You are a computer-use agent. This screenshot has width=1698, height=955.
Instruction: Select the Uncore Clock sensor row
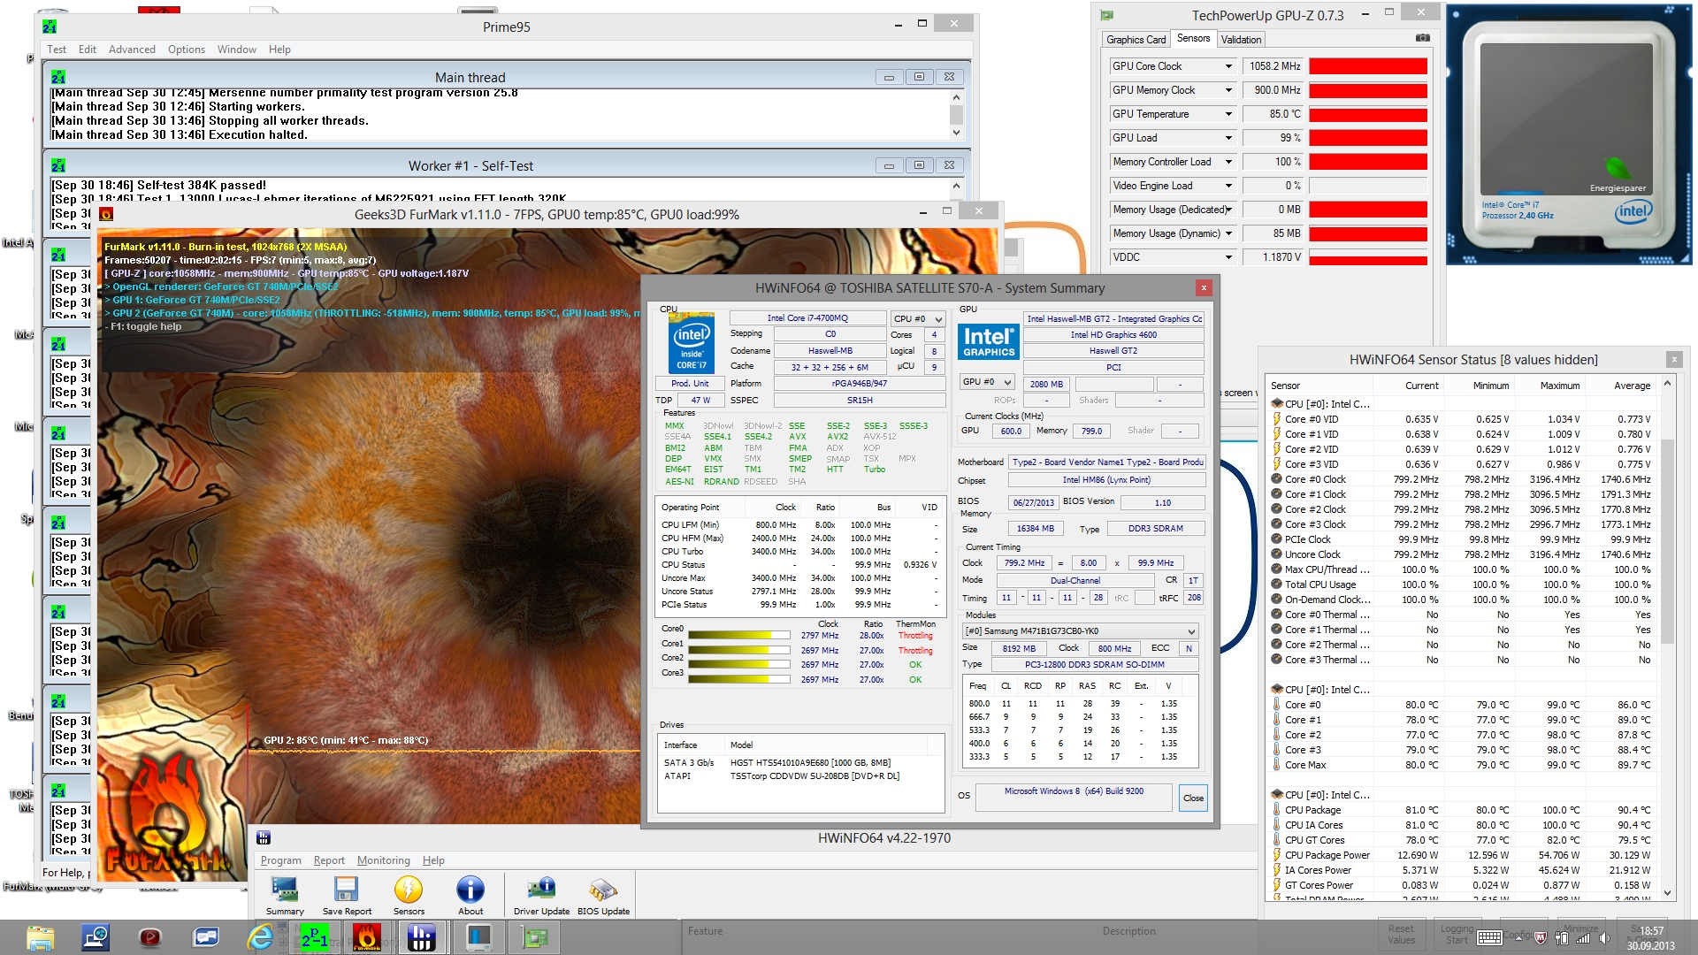1461,554
